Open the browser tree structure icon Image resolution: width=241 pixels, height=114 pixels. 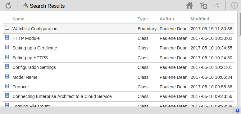pos(203,6)
